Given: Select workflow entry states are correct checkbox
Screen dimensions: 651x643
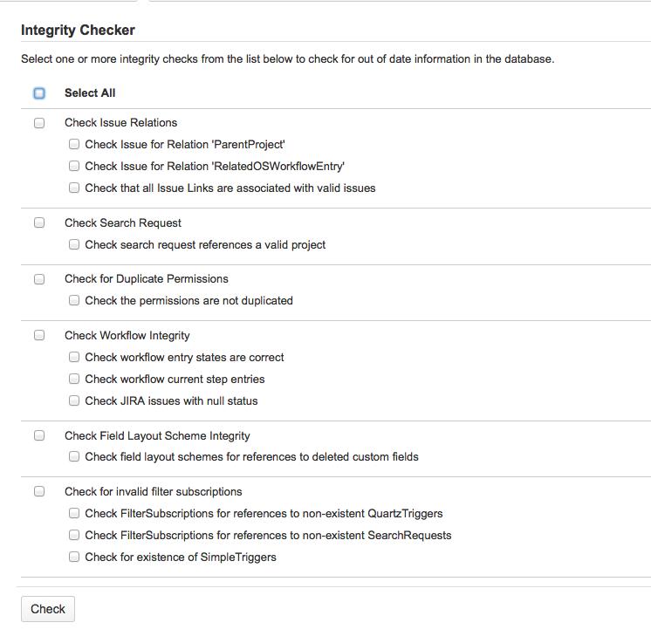Looking at the screenshot, I should [x=75, y=357].
